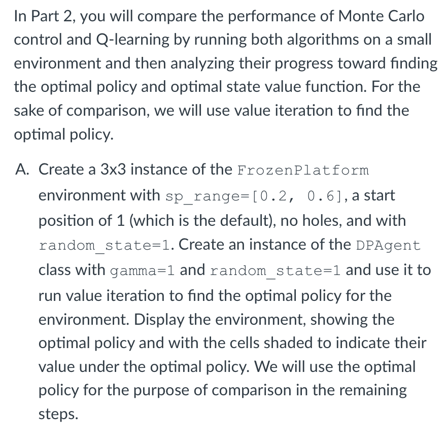Click the DPAgent class name
The height and width of the screenshot is (444, 447).
388,246
